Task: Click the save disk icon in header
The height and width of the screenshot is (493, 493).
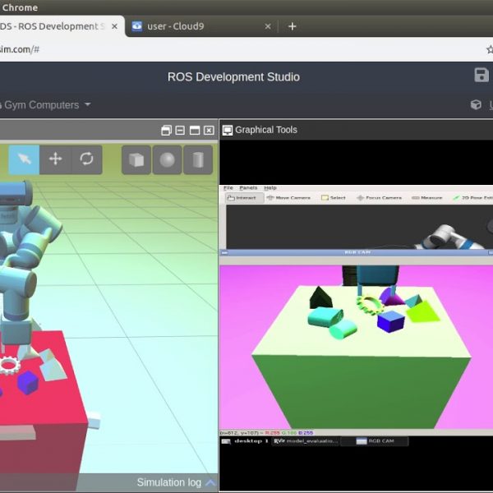Action: pos(481,75)
